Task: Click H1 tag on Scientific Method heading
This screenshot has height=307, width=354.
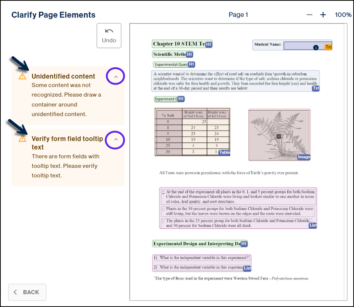Action: (190, 54)
